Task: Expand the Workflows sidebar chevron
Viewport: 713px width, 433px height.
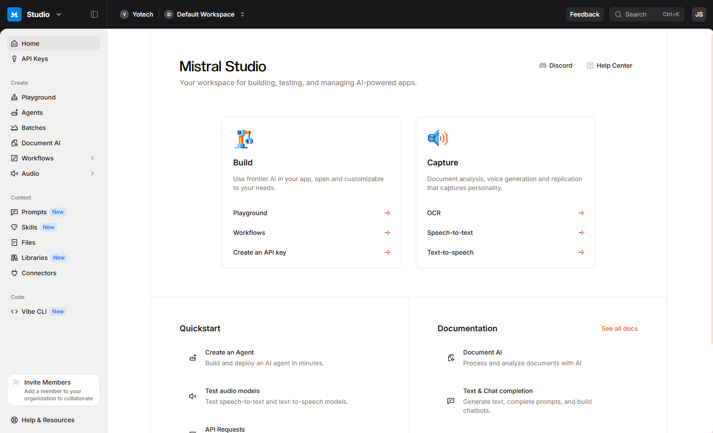Action: click(x=92, y=158)
